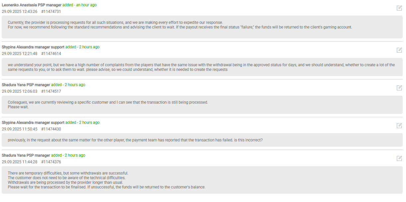The image size is (406, 202).
Task: Click the message starting 'There are temporary difficulties'
Action: point(202,180)
